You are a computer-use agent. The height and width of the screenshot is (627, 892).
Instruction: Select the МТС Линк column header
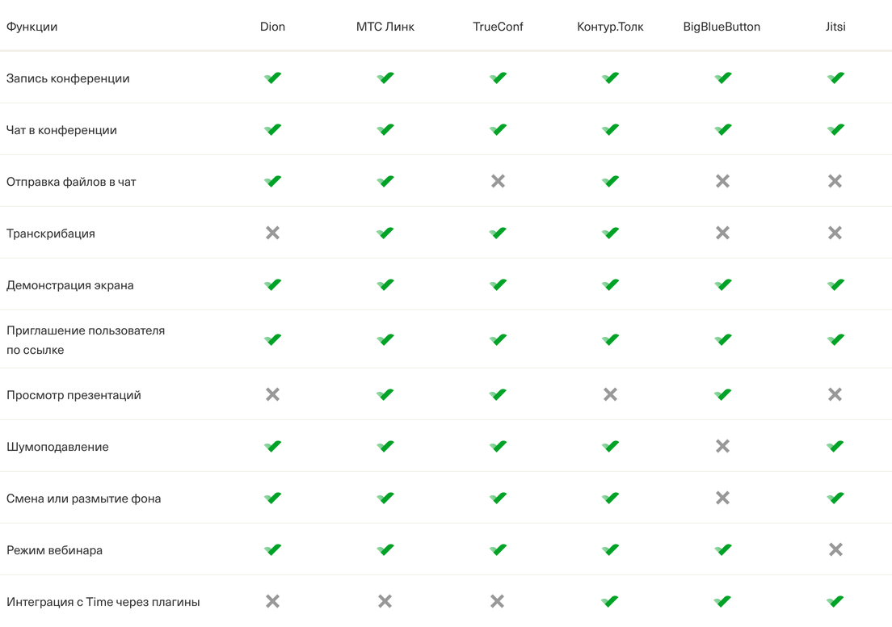tap(385, 27)
